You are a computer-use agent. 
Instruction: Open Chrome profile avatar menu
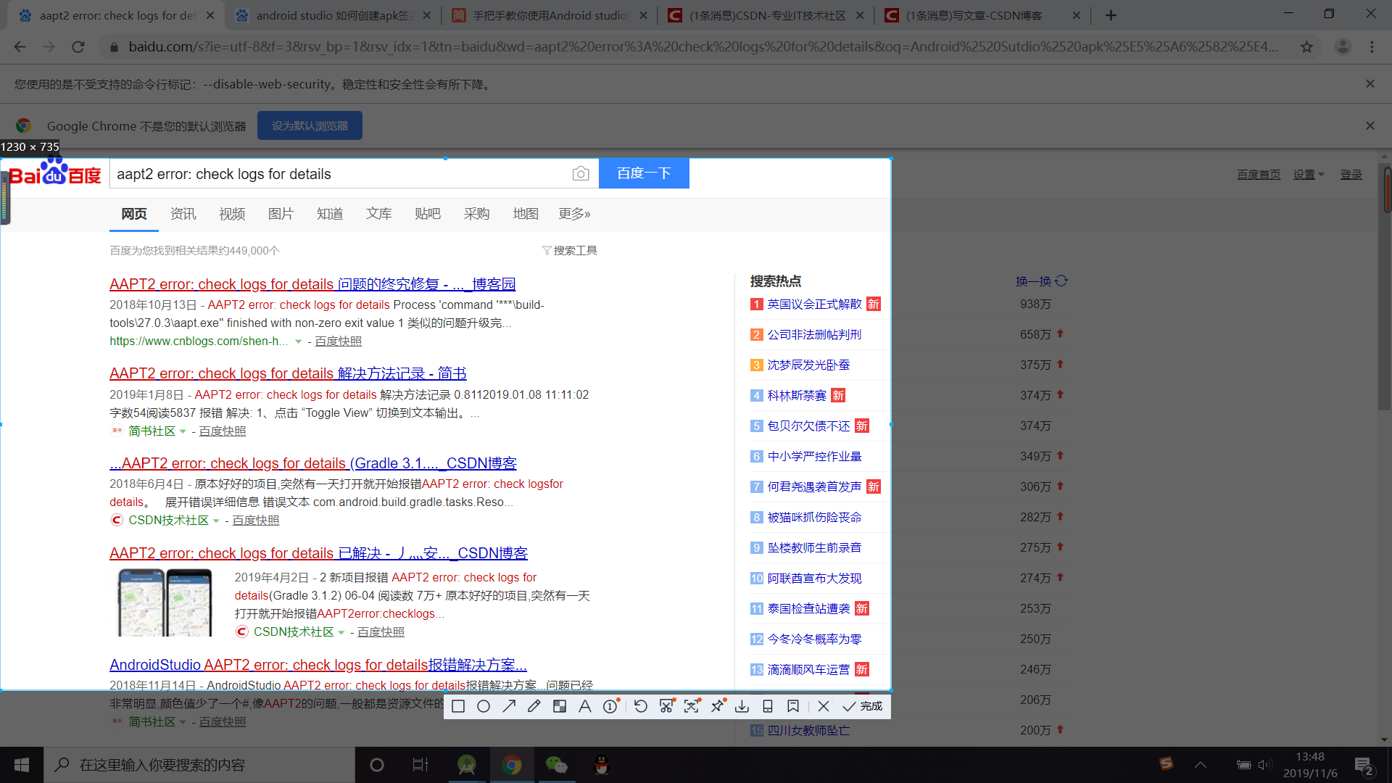pyautogui.click(x=1343, y=47)
